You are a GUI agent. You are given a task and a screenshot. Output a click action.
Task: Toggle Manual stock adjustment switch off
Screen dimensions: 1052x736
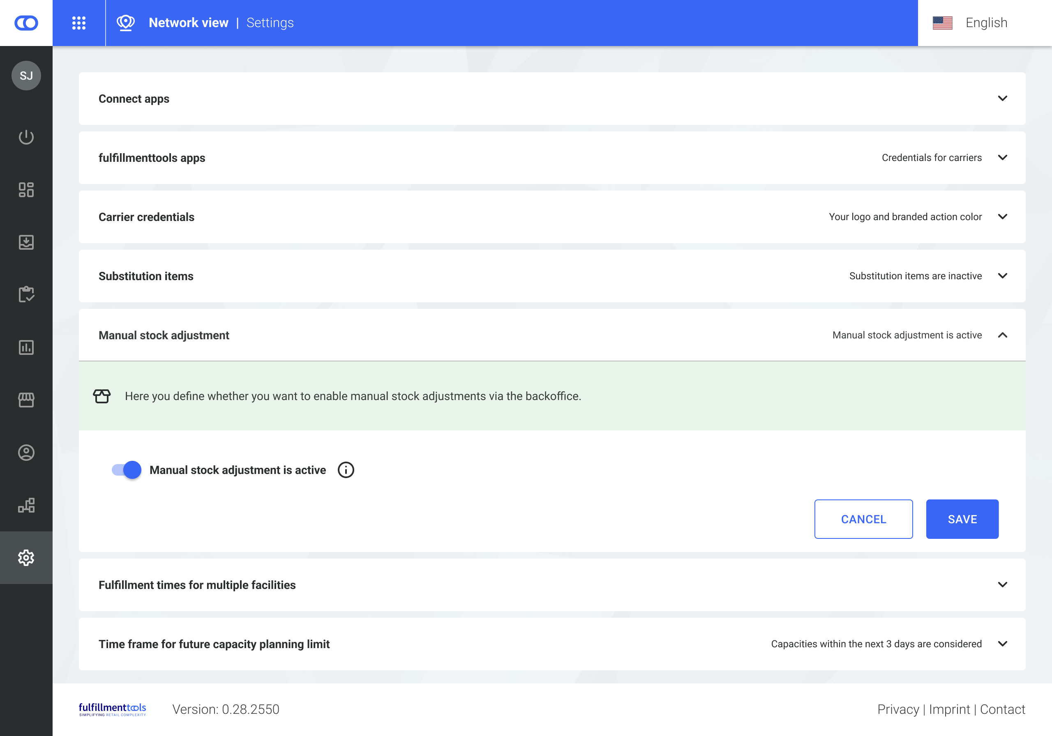[x=127, y=470]
